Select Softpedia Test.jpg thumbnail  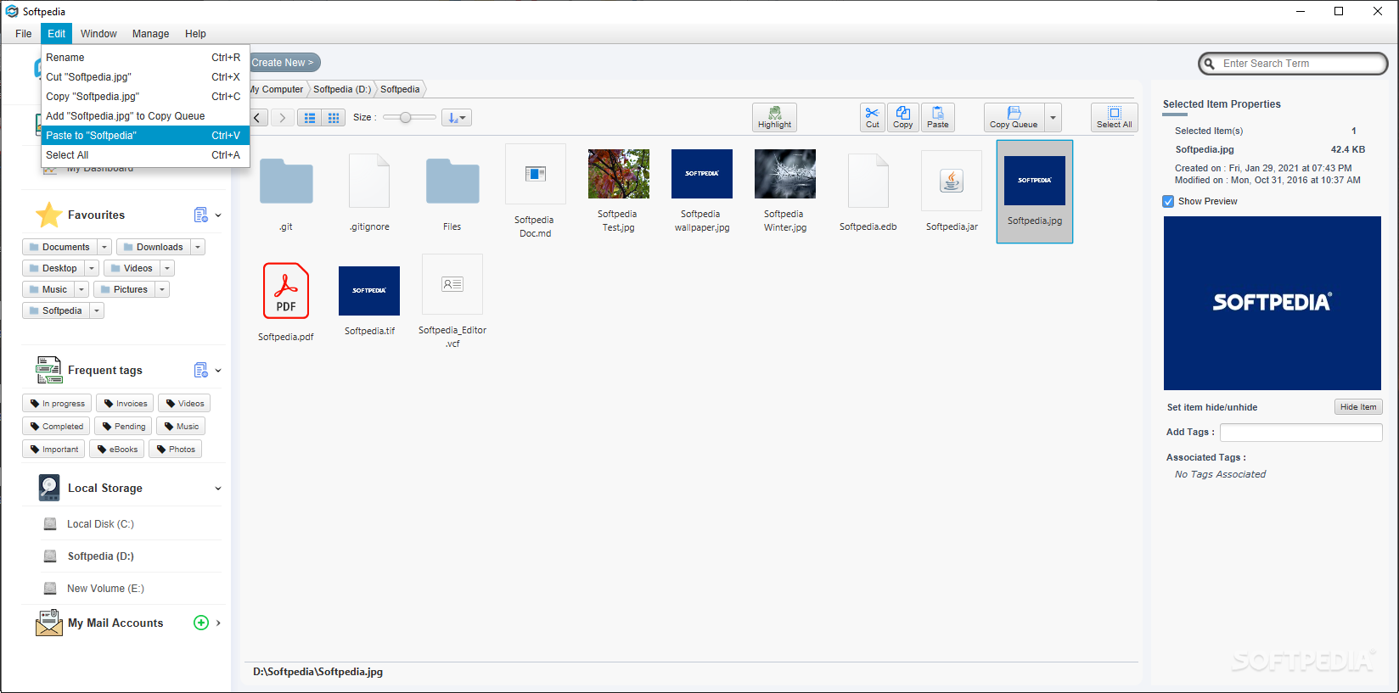618,190
